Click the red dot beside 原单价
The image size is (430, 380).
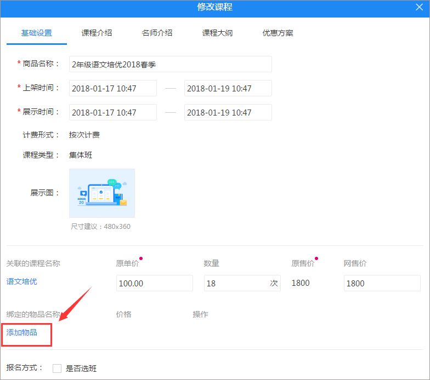pos(141,258)
